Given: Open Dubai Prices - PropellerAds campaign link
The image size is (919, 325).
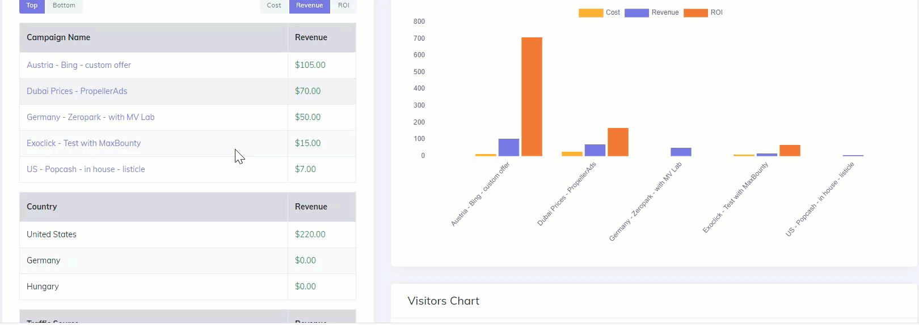Looking at the screenshot, I should (77, 91).
